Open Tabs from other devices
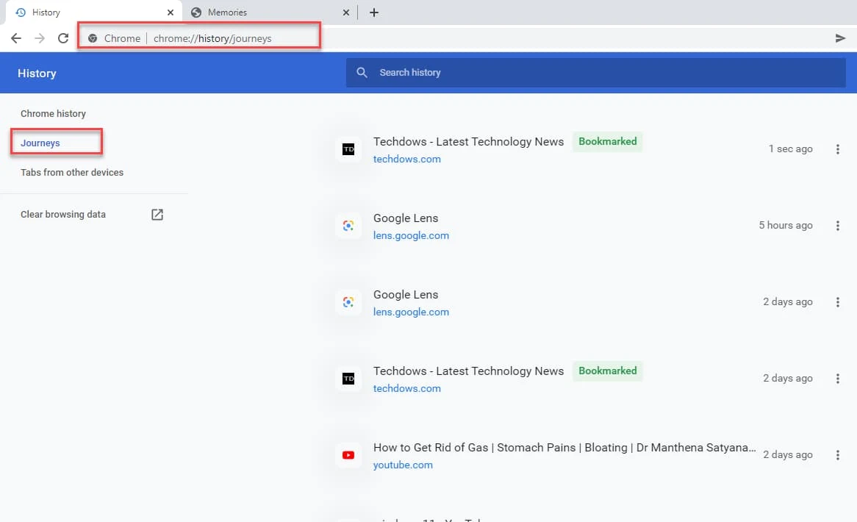The image size is (857, 522). [x=71, y=172]
